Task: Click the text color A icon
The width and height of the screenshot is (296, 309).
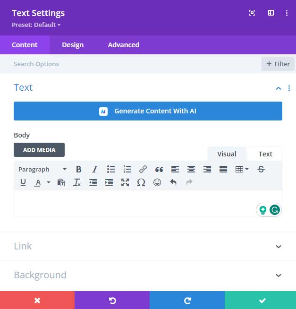Action: pyautogui.click(x=37, y=182)
